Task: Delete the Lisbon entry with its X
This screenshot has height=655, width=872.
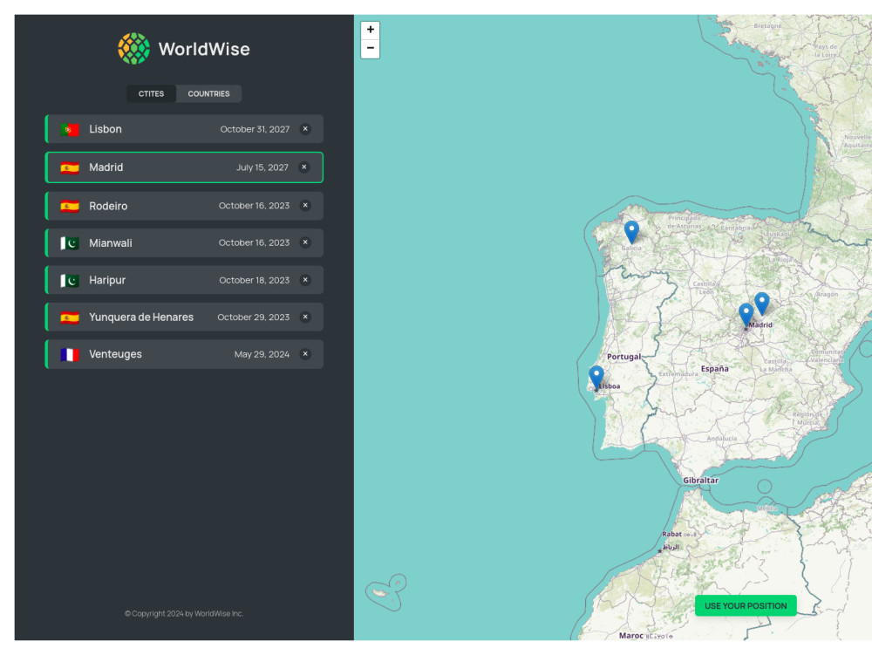Action: click(x=305, y=129)
